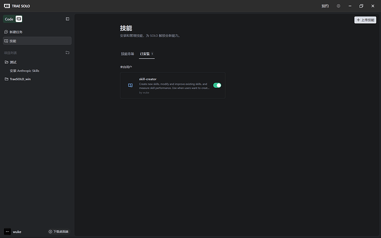Collapse the left sidebar panel icon
Screen dimensions: 381x238
click(x=67, y=19)
